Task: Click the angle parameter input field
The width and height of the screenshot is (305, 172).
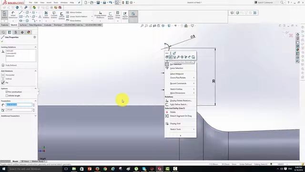Action: tap(19, 110)
